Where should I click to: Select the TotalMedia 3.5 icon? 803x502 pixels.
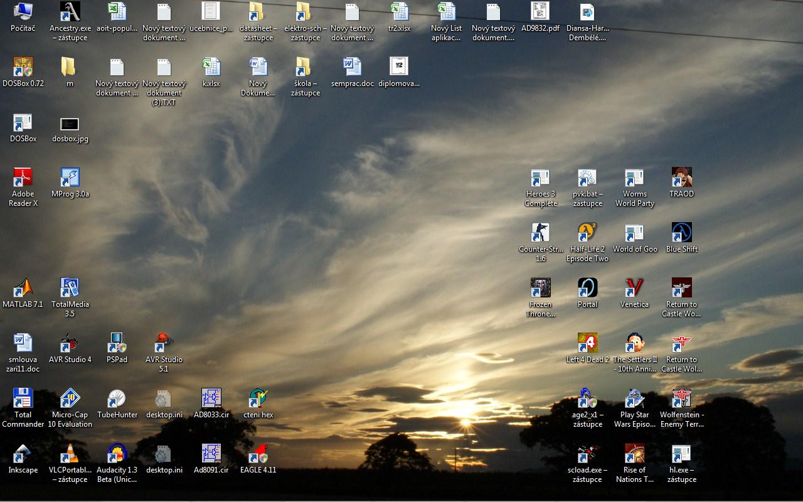click(70, 288)
